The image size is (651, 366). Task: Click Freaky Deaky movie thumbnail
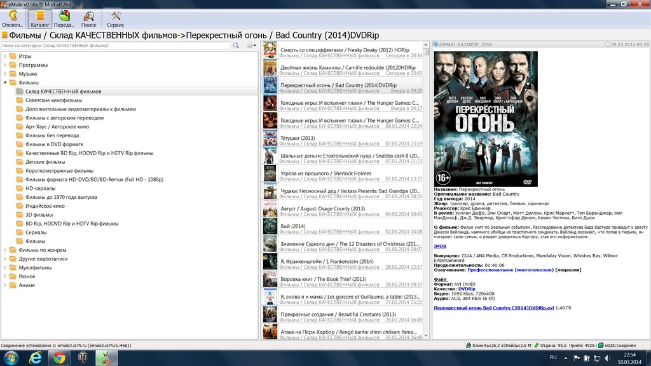tap(270, 50)
